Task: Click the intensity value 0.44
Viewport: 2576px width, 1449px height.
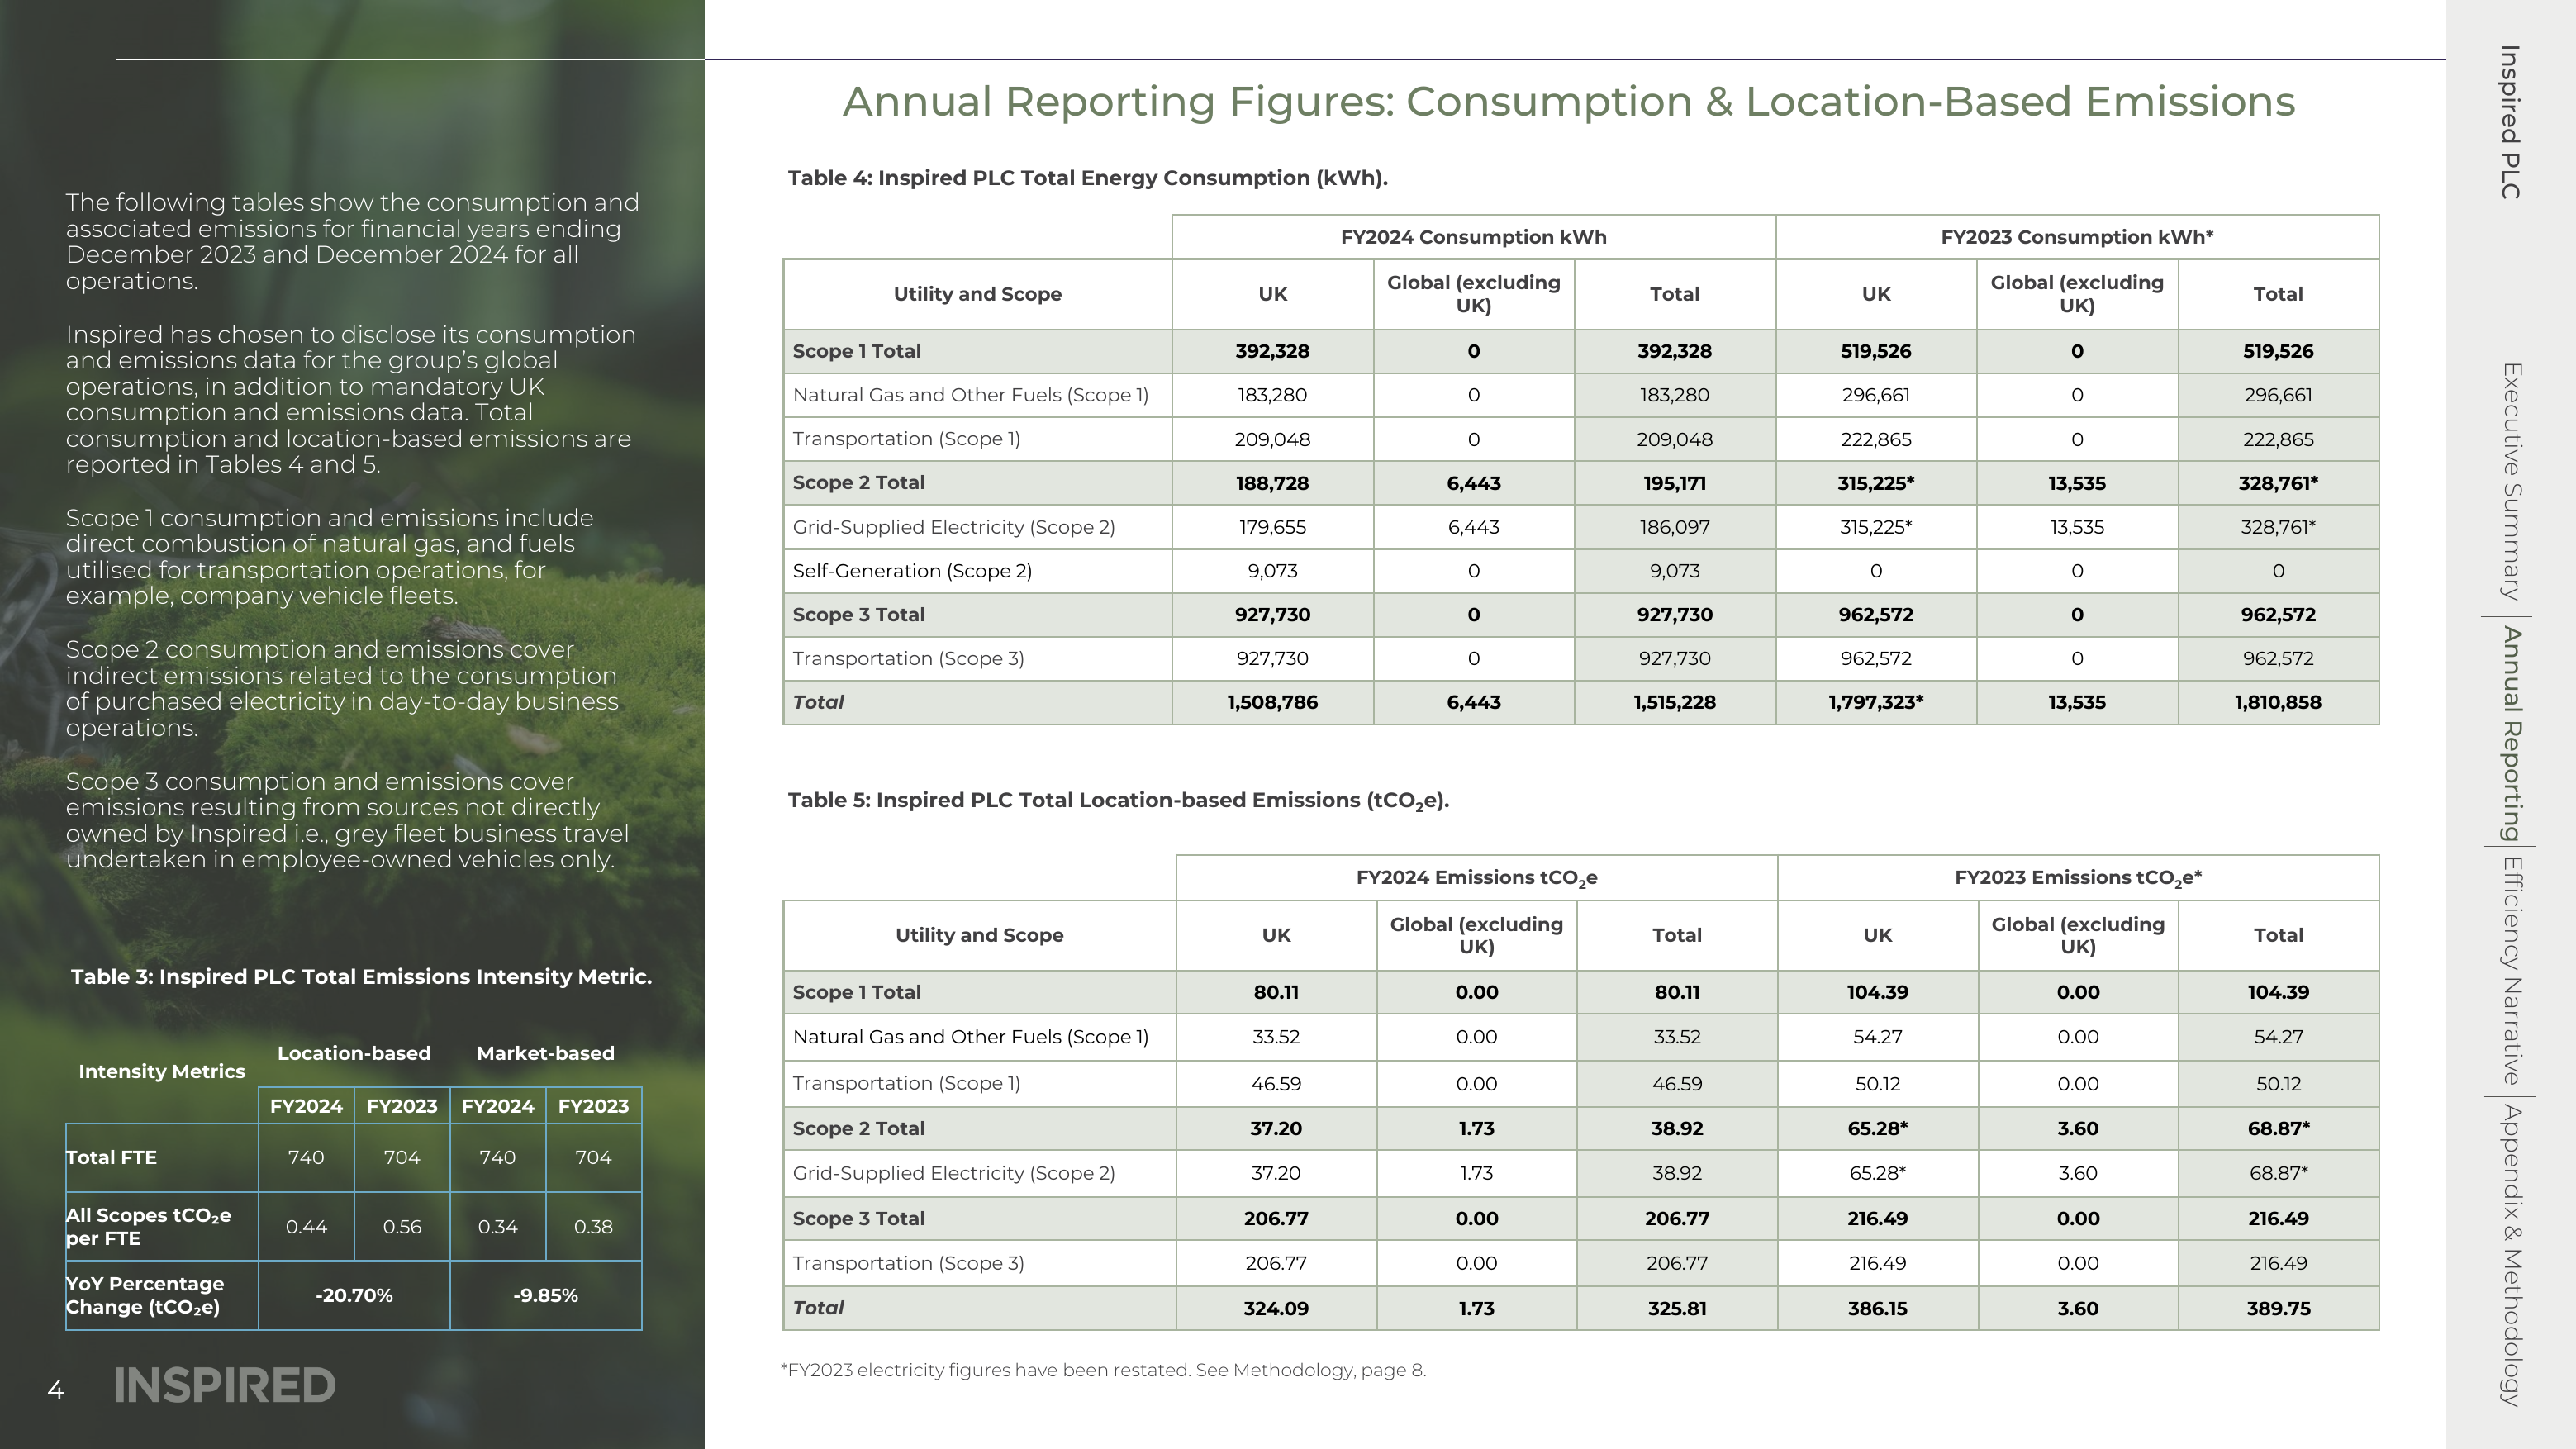Action: point(306,1227)
